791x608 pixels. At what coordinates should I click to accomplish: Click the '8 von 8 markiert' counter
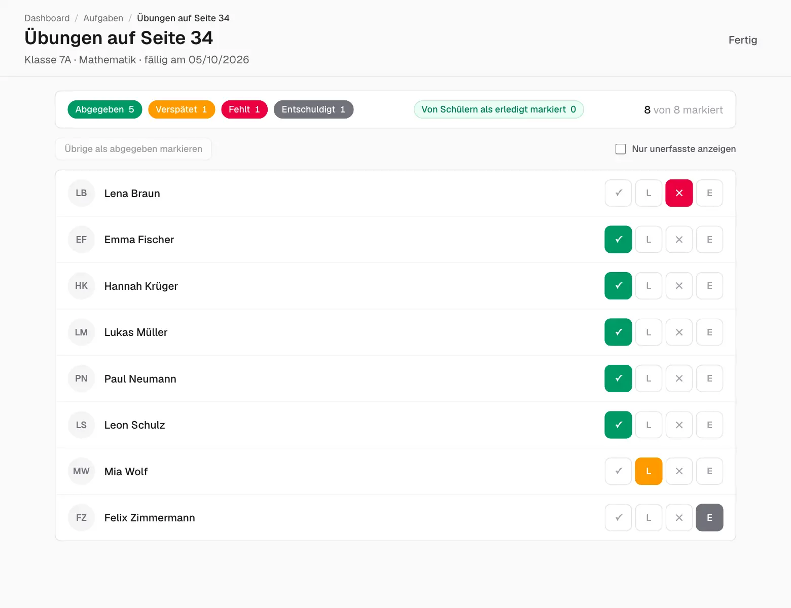684,110
